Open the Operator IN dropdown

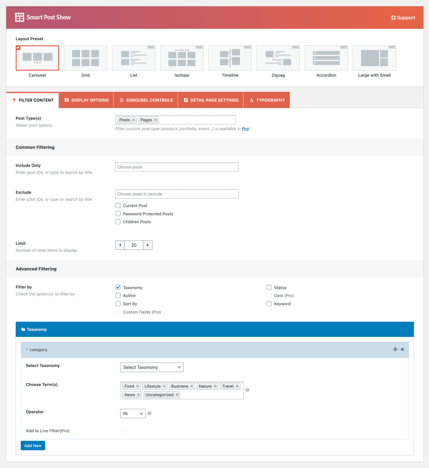(x=133, y=413)
